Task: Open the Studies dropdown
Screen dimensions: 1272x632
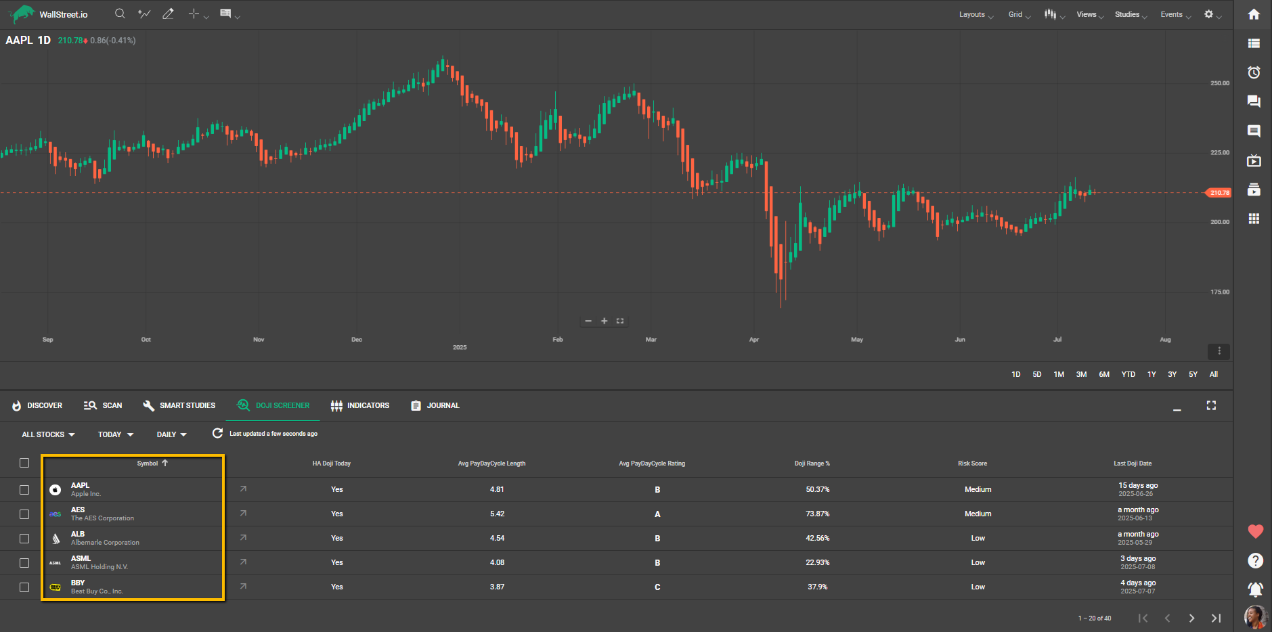Action: click(1131, 14)
